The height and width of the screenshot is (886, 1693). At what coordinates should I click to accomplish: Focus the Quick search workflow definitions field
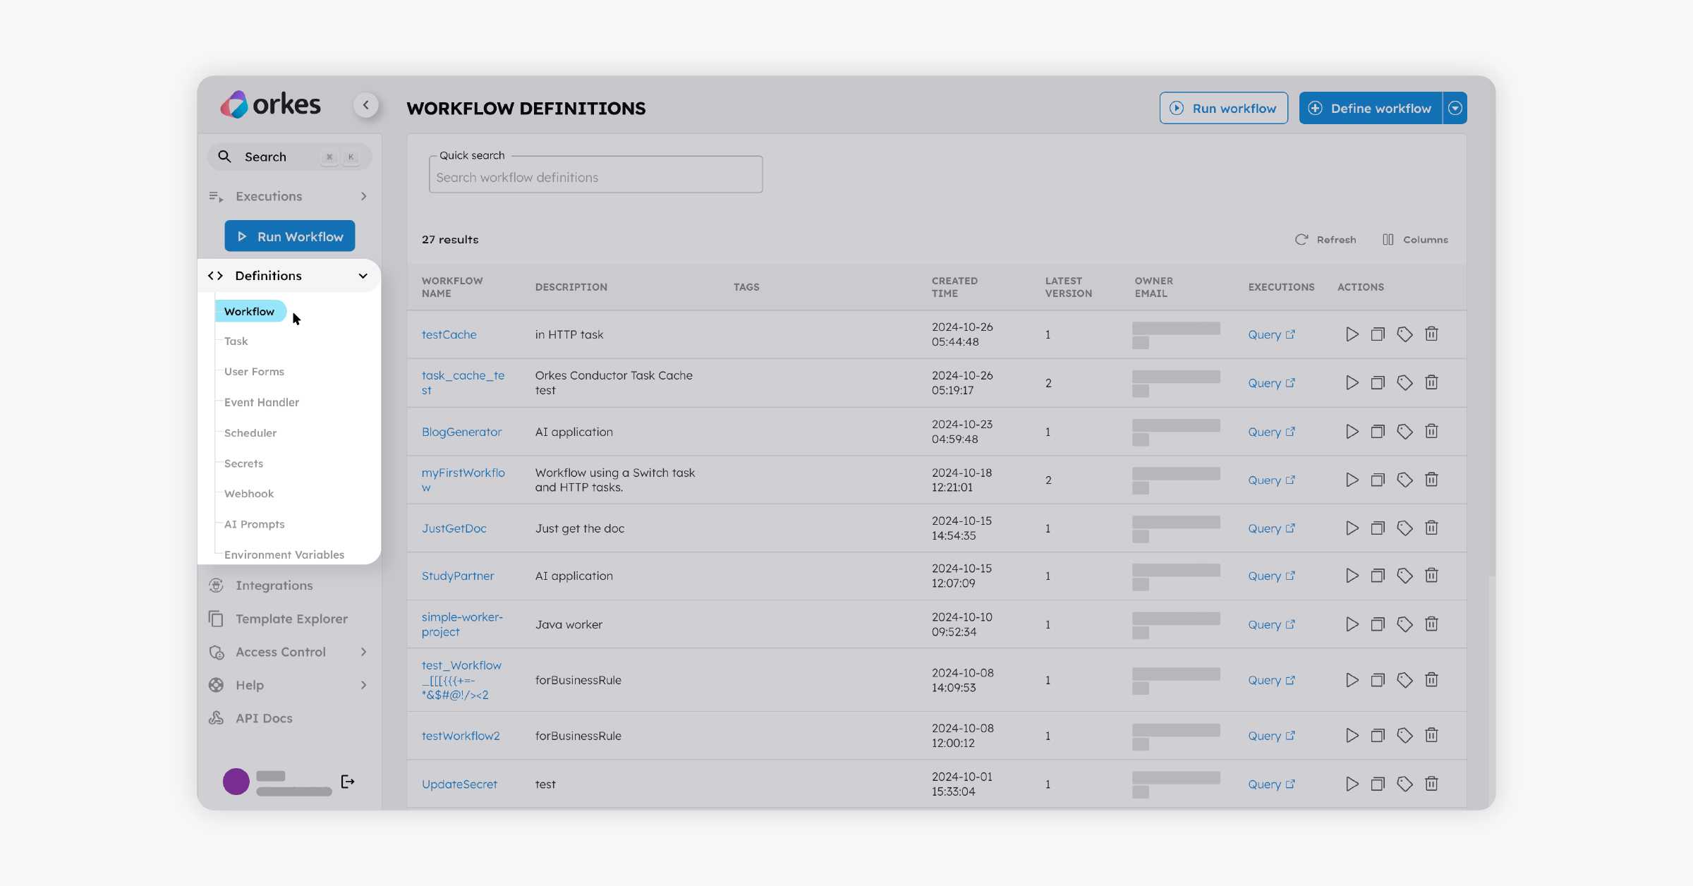pyautogui.click(x=595, y=175)
